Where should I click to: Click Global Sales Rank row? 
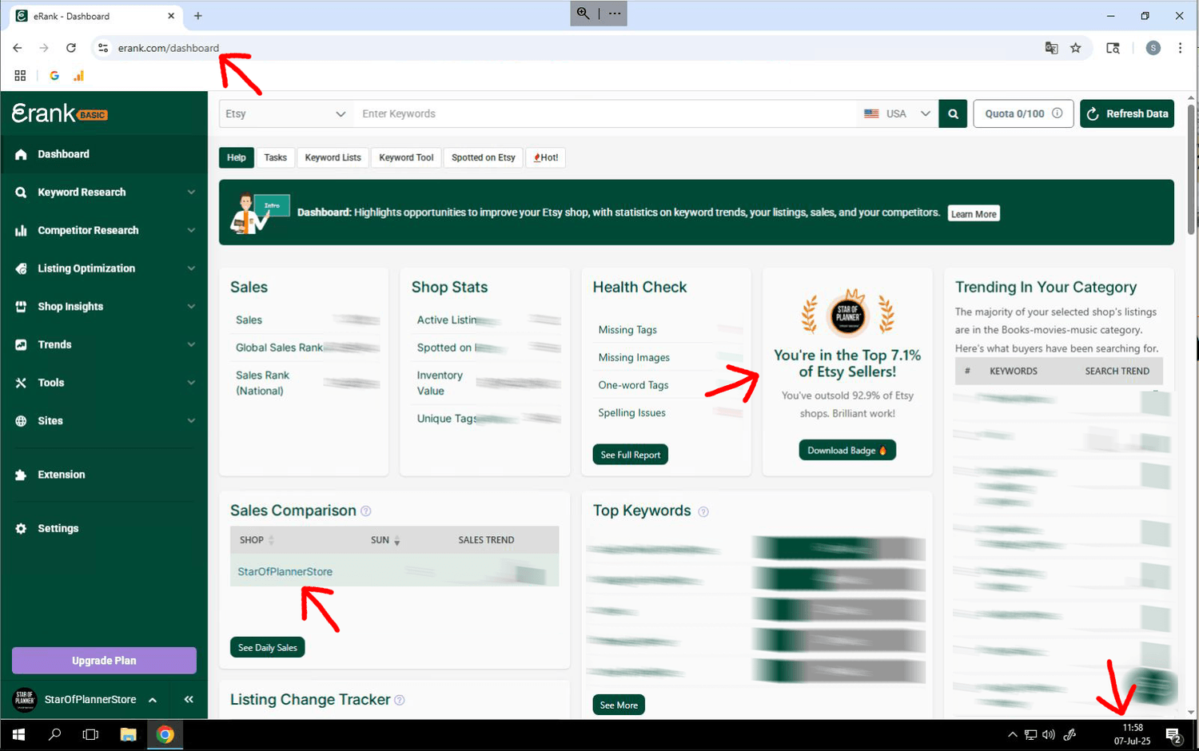click(x=308, y=348)
